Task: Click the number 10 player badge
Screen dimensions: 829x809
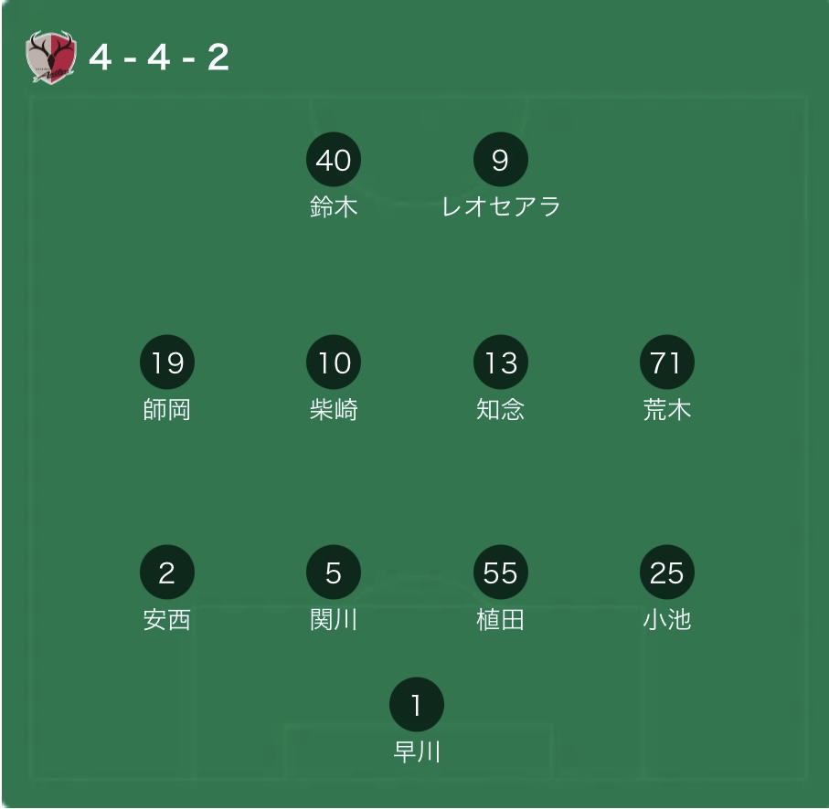Action: pos(334,362)
